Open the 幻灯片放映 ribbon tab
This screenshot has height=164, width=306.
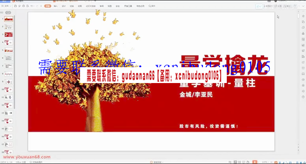coord(91,6)
